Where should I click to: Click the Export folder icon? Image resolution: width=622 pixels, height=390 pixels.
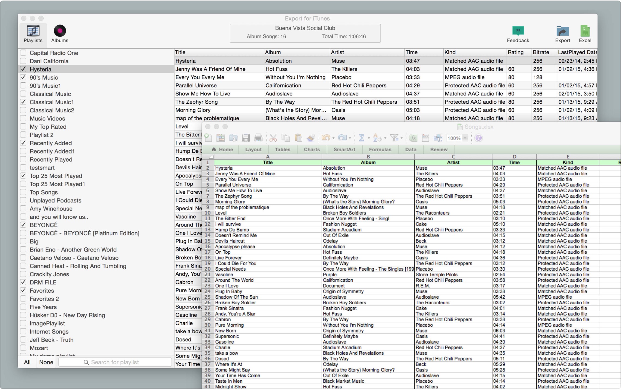pyautogui.click(x=562, y=31)
